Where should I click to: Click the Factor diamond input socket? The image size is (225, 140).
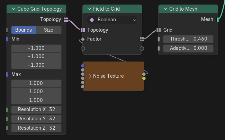[x=83, y=39]
